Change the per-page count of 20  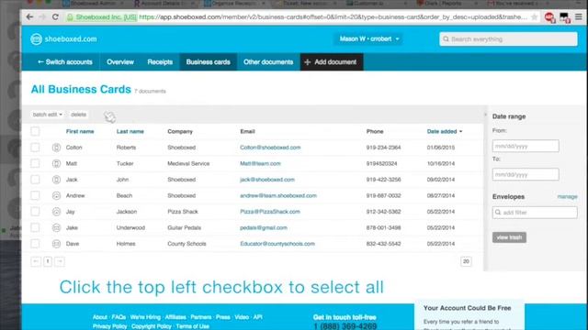pyautogui.click(x=466, y=261)
